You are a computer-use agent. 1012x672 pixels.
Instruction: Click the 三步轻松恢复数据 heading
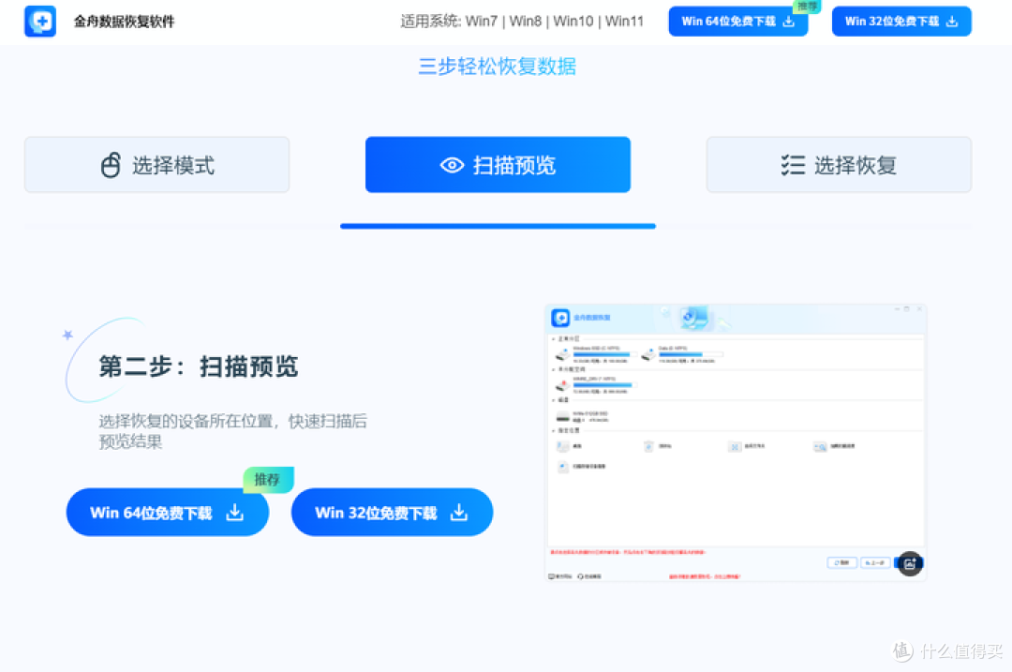[x=497, y=66]
